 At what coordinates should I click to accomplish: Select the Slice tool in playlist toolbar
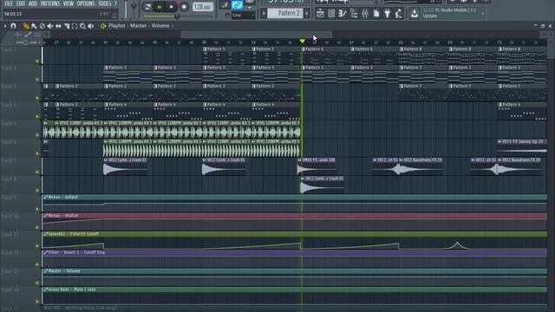(x=67, y=26)
